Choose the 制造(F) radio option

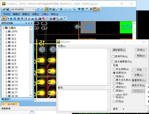[114, 91]
